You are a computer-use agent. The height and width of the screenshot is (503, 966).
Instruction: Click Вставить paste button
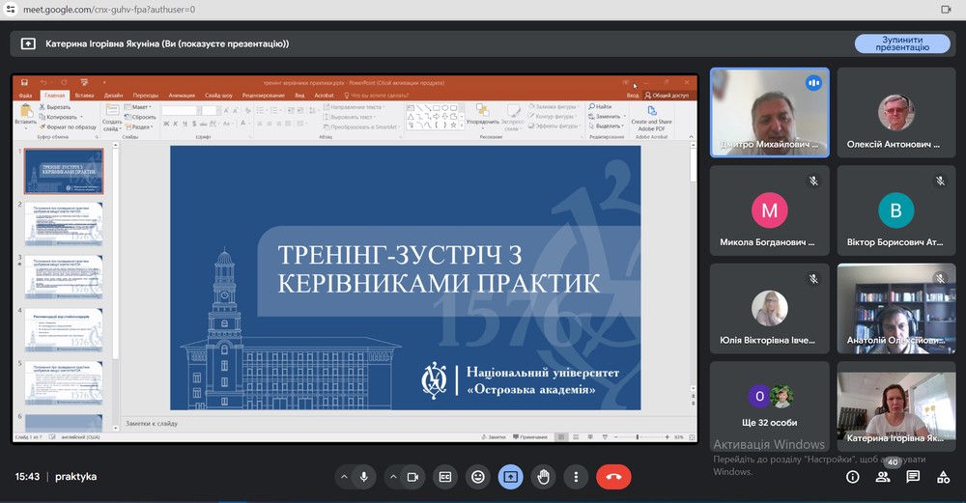tap(25, 115)
